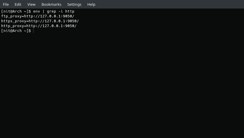Open the File menu

(x=6, y=4)
